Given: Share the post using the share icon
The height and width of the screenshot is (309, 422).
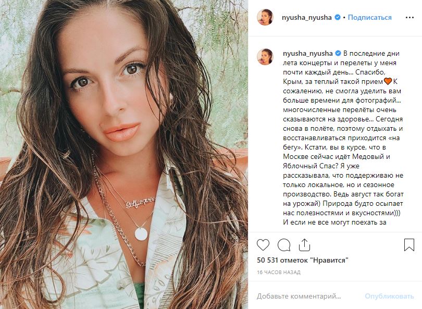Looking at the screenshot, I should (x=305, y=245).
